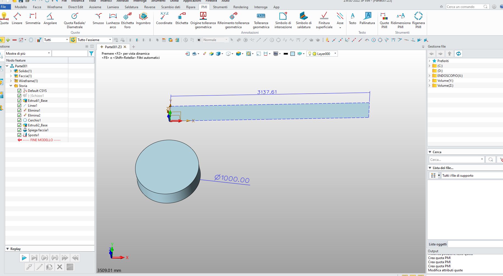Click the FINE MODELLO marker
Screen dimensions: 503x276
[x=39, y=140]
